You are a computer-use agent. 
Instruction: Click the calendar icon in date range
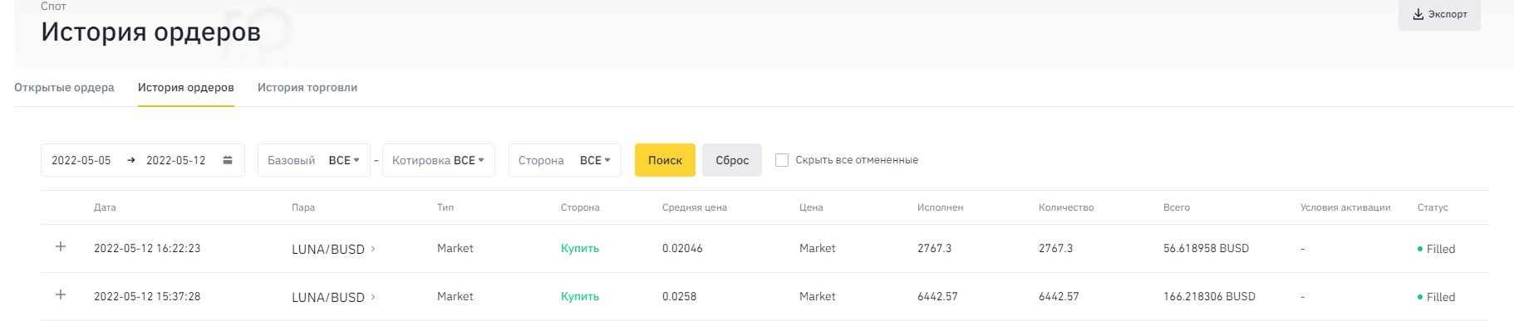pos(228,160)
